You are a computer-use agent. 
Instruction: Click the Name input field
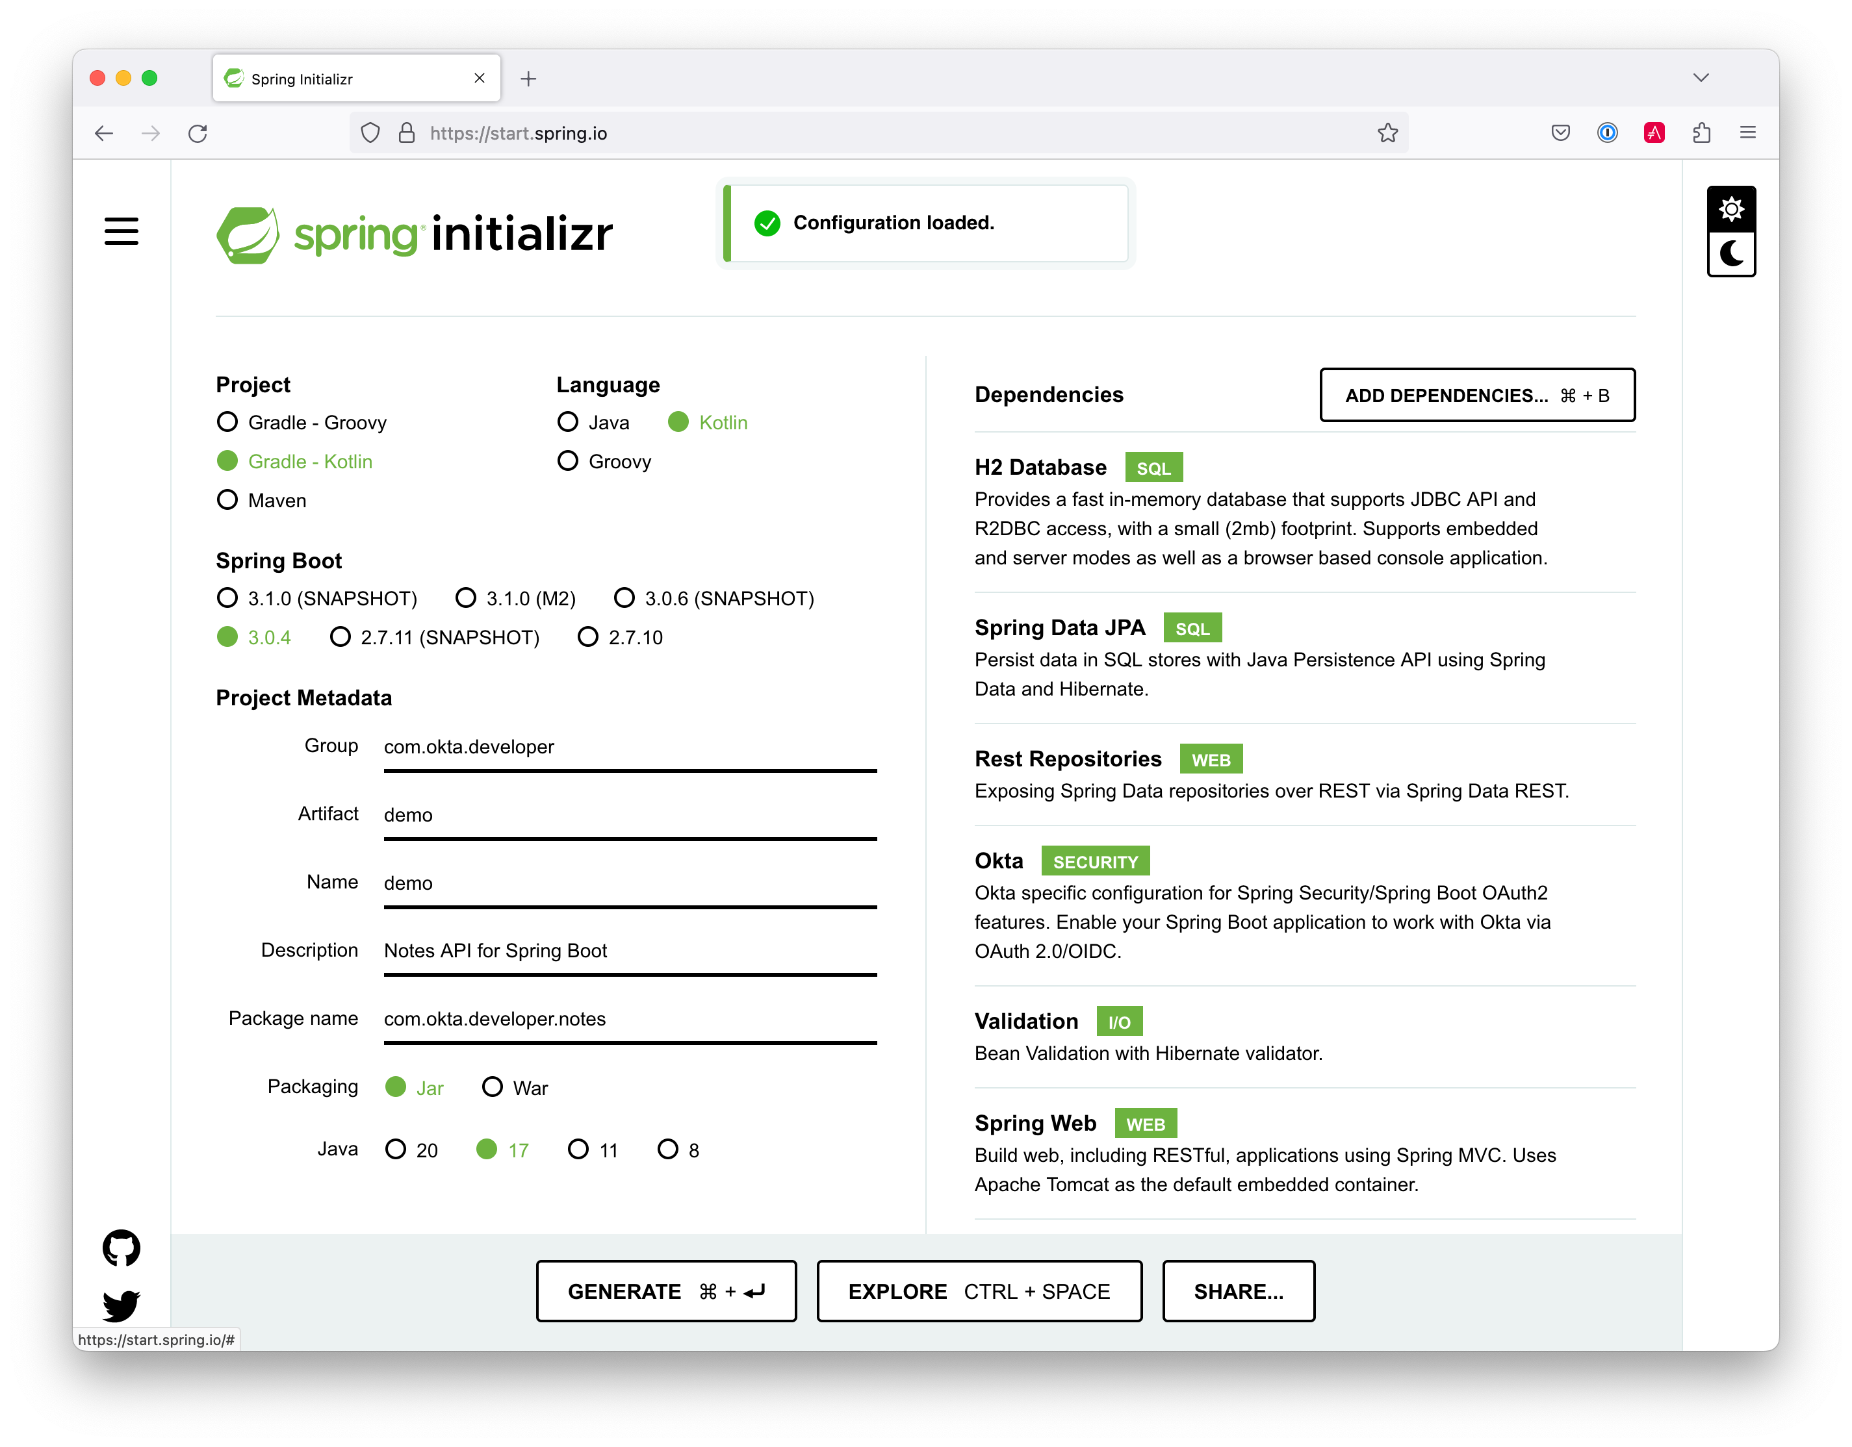[x=630, y=883]
